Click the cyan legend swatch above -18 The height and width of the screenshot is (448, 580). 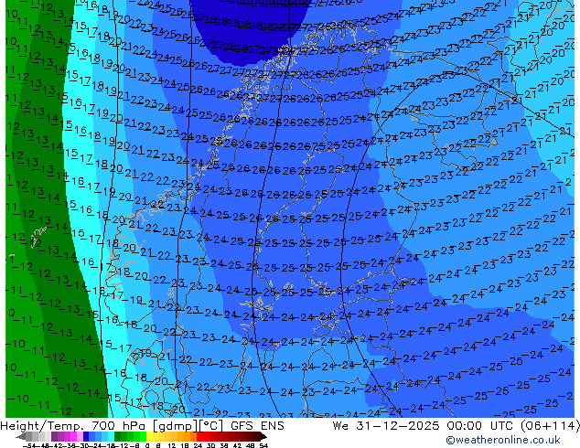[x=111, y=436]
